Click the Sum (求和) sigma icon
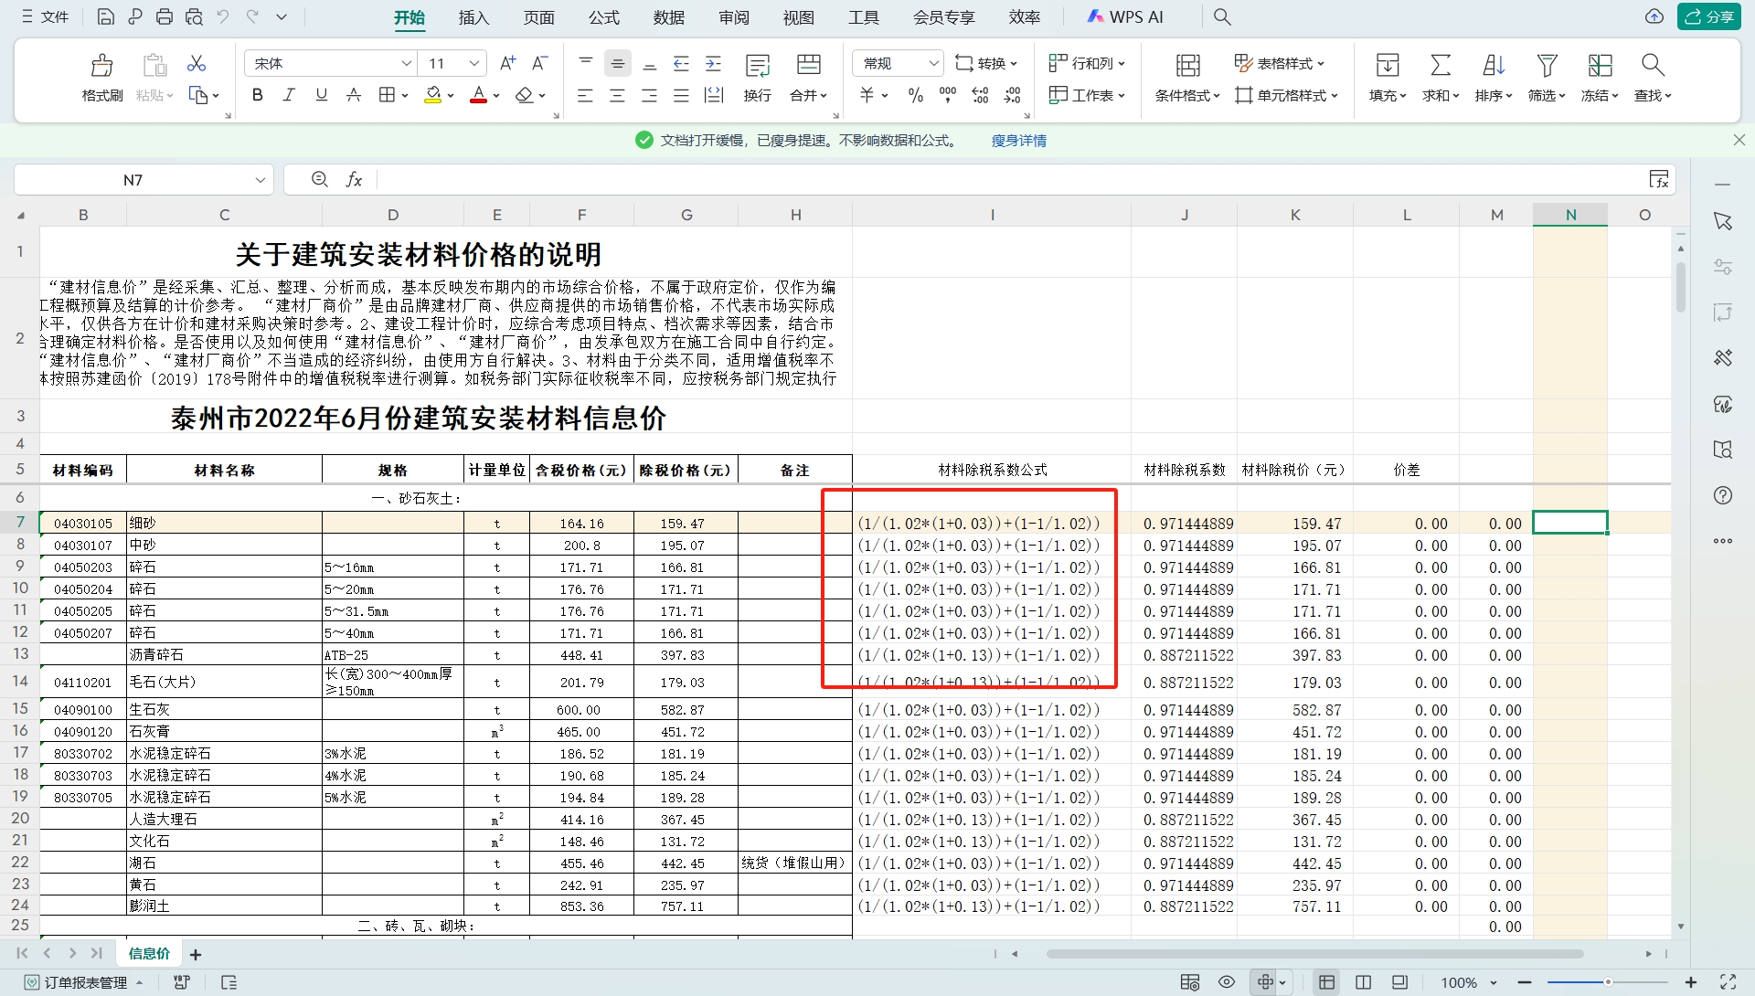The height and width of the screenshot is (996, 1755). coord(1441,65)
